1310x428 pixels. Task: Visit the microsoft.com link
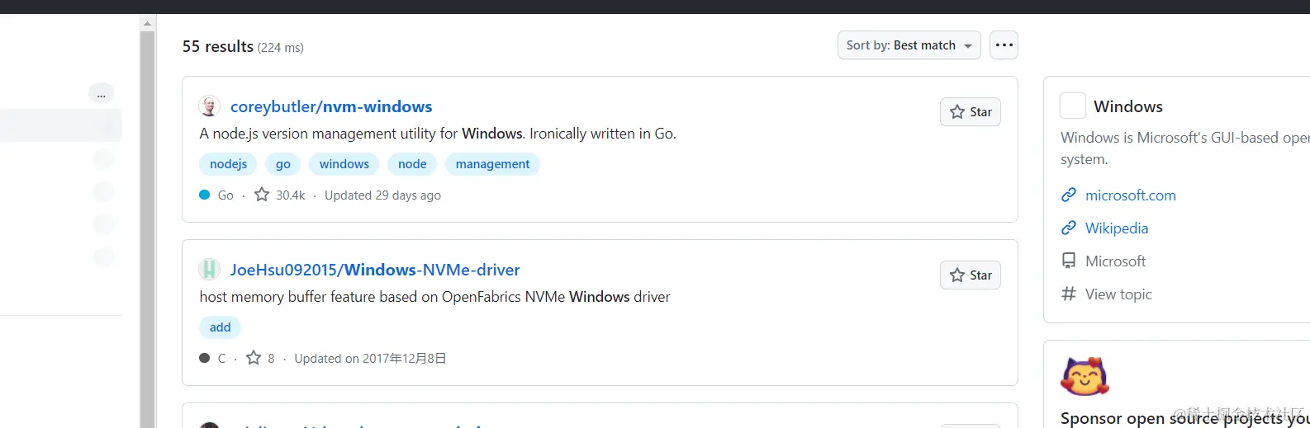pos(1130,195)
